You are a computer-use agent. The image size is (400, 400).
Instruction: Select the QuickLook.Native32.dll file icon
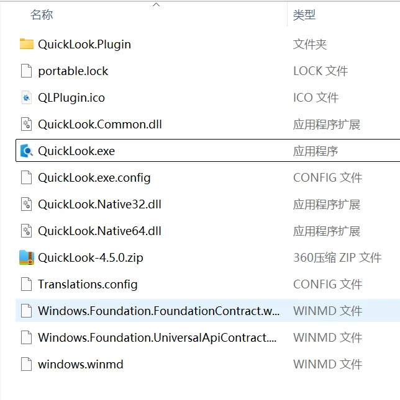click(x=27, y=204)
